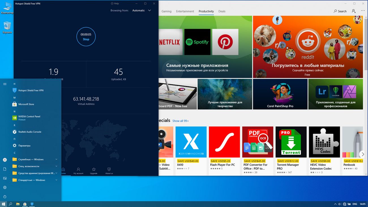Click Help in Hotspot Shield title bar

[x=115, y=4]
